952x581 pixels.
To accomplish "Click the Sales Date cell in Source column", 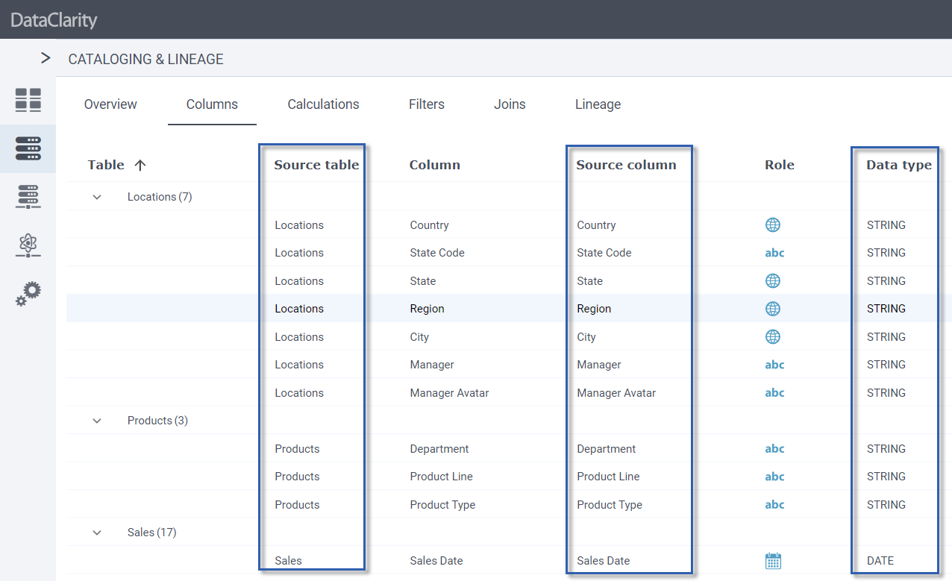I will point(604,561).
